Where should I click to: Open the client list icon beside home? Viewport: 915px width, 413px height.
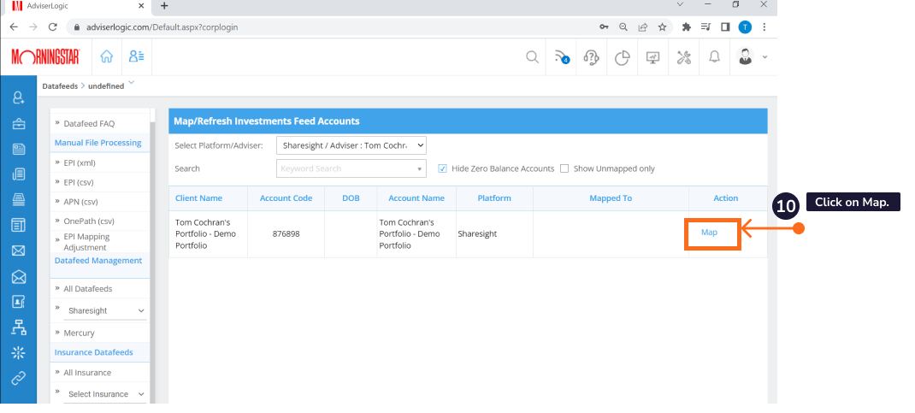(x=137, y=56)
